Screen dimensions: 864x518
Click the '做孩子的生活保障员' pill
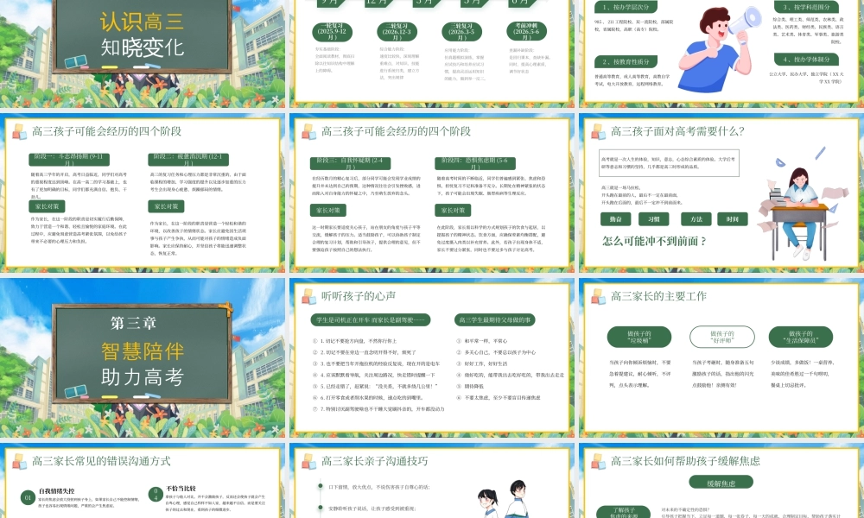(x=801, y=337)
